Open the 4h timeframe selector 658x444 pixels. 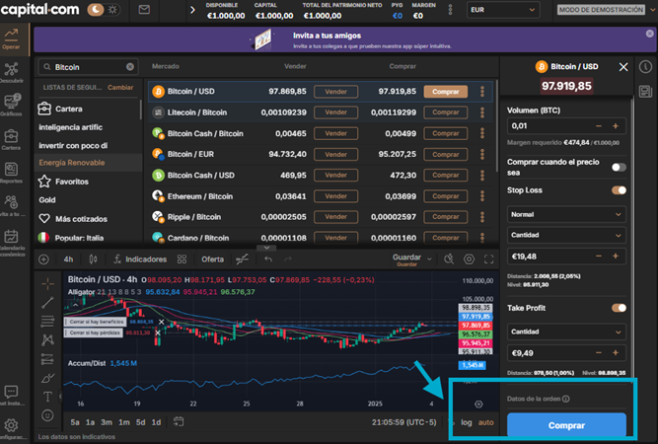click(68, 259)
